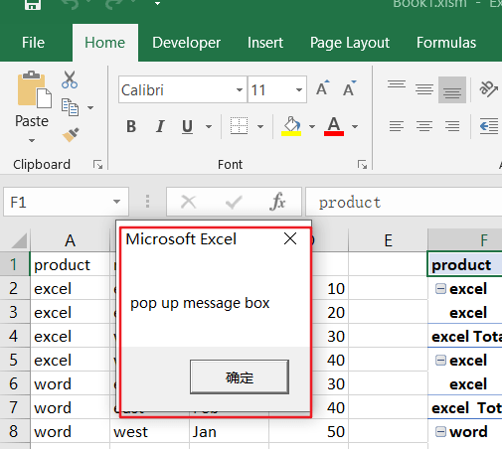Click the Select All corner triangle
The height and width of the screenshot is (449, 502).
click(x=19, y=240)
